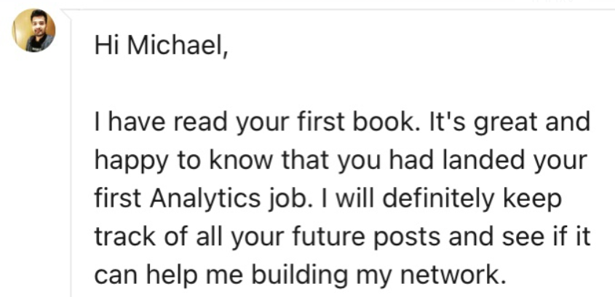Open the sender's profile photo avatar

click(33, 31)
